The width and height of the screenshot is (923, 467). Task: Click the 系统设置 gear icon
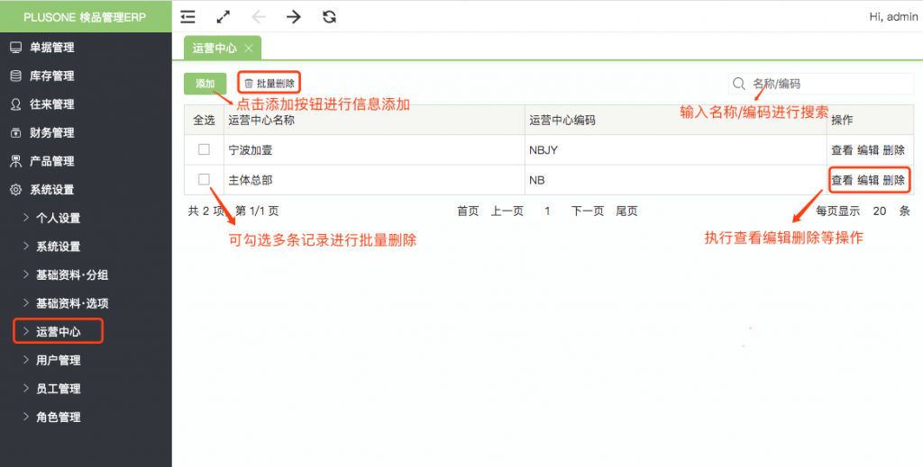pos(16,190)
